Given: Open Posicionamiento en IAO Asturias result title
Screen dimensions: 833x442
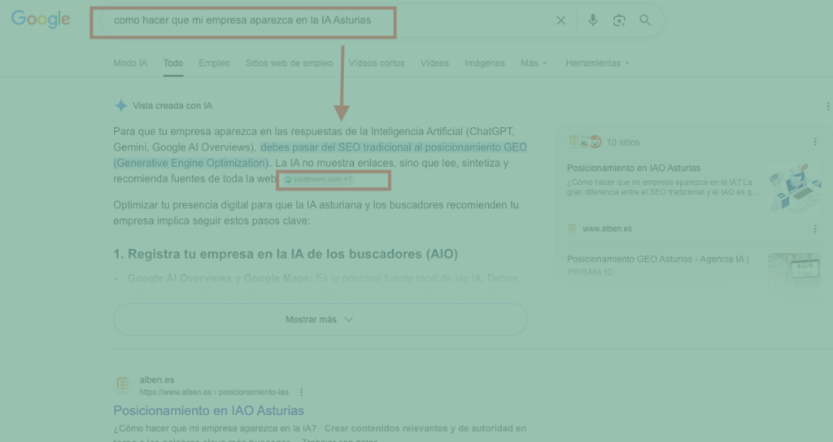Looking at the screenshot, I should 208,410.
